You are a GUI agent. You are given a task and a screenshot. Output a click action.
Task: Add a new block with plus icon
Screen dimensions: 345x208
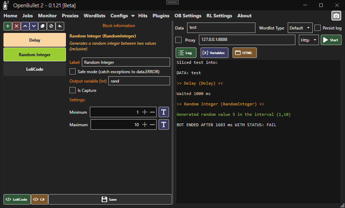point(8,26)
